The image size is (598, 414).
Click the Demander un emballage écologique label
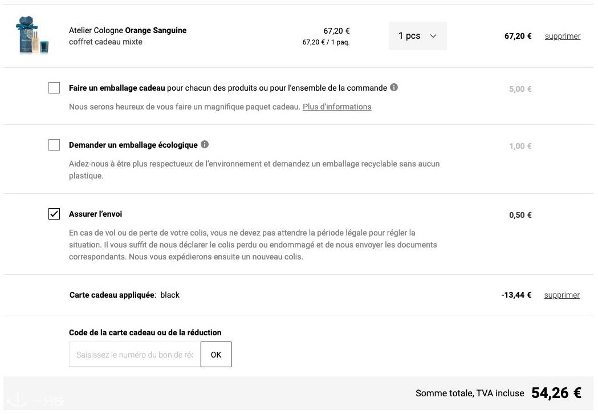point(133,145)
